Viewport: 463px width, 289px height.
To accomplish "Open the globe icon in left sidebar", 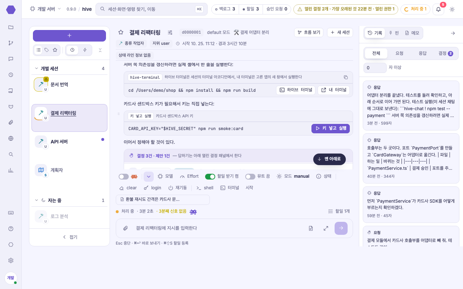I will click(x=11, y=138).
